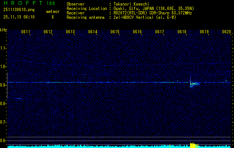Viewport: 234px width, 148px height.
Task: Click the antenna description 2el-HB9CV Vertical
Action: tap(134, 17)
